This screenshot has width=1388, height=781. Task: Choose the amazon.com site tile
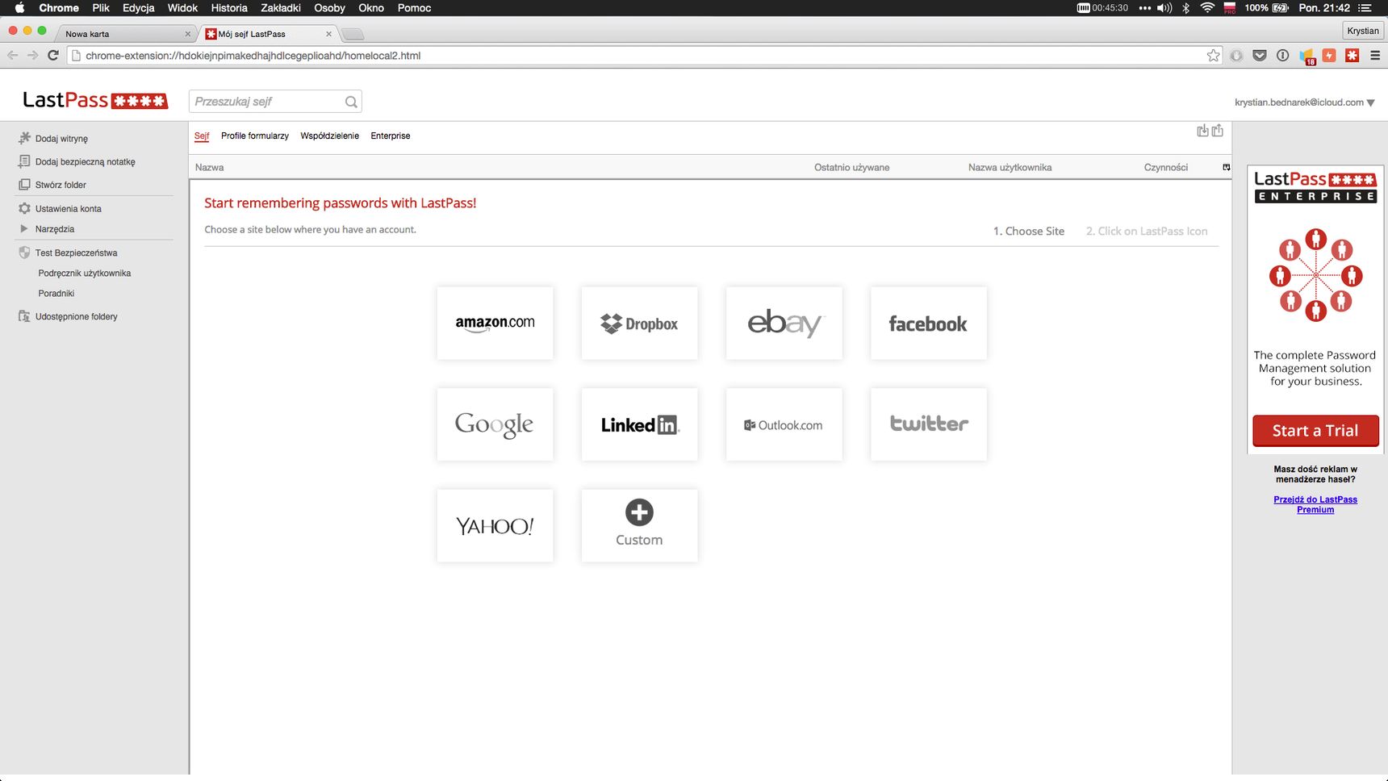(495, 324)
